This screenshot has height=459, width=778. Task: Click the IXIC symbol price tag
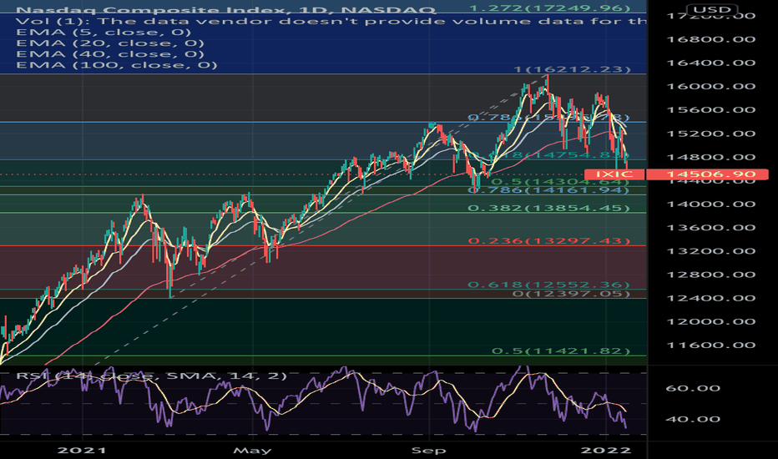[614, 174]
